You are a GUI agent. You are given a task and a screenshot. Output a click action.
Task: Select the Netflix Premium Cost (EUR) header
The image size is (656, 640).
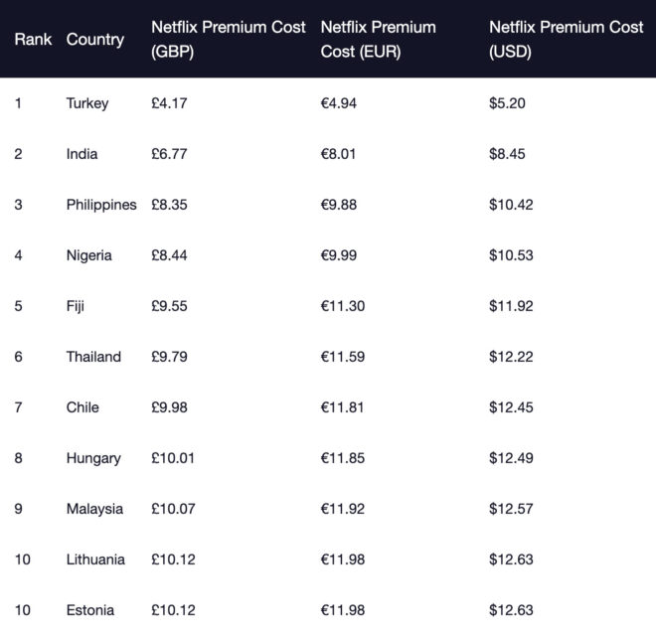(378, 40)
